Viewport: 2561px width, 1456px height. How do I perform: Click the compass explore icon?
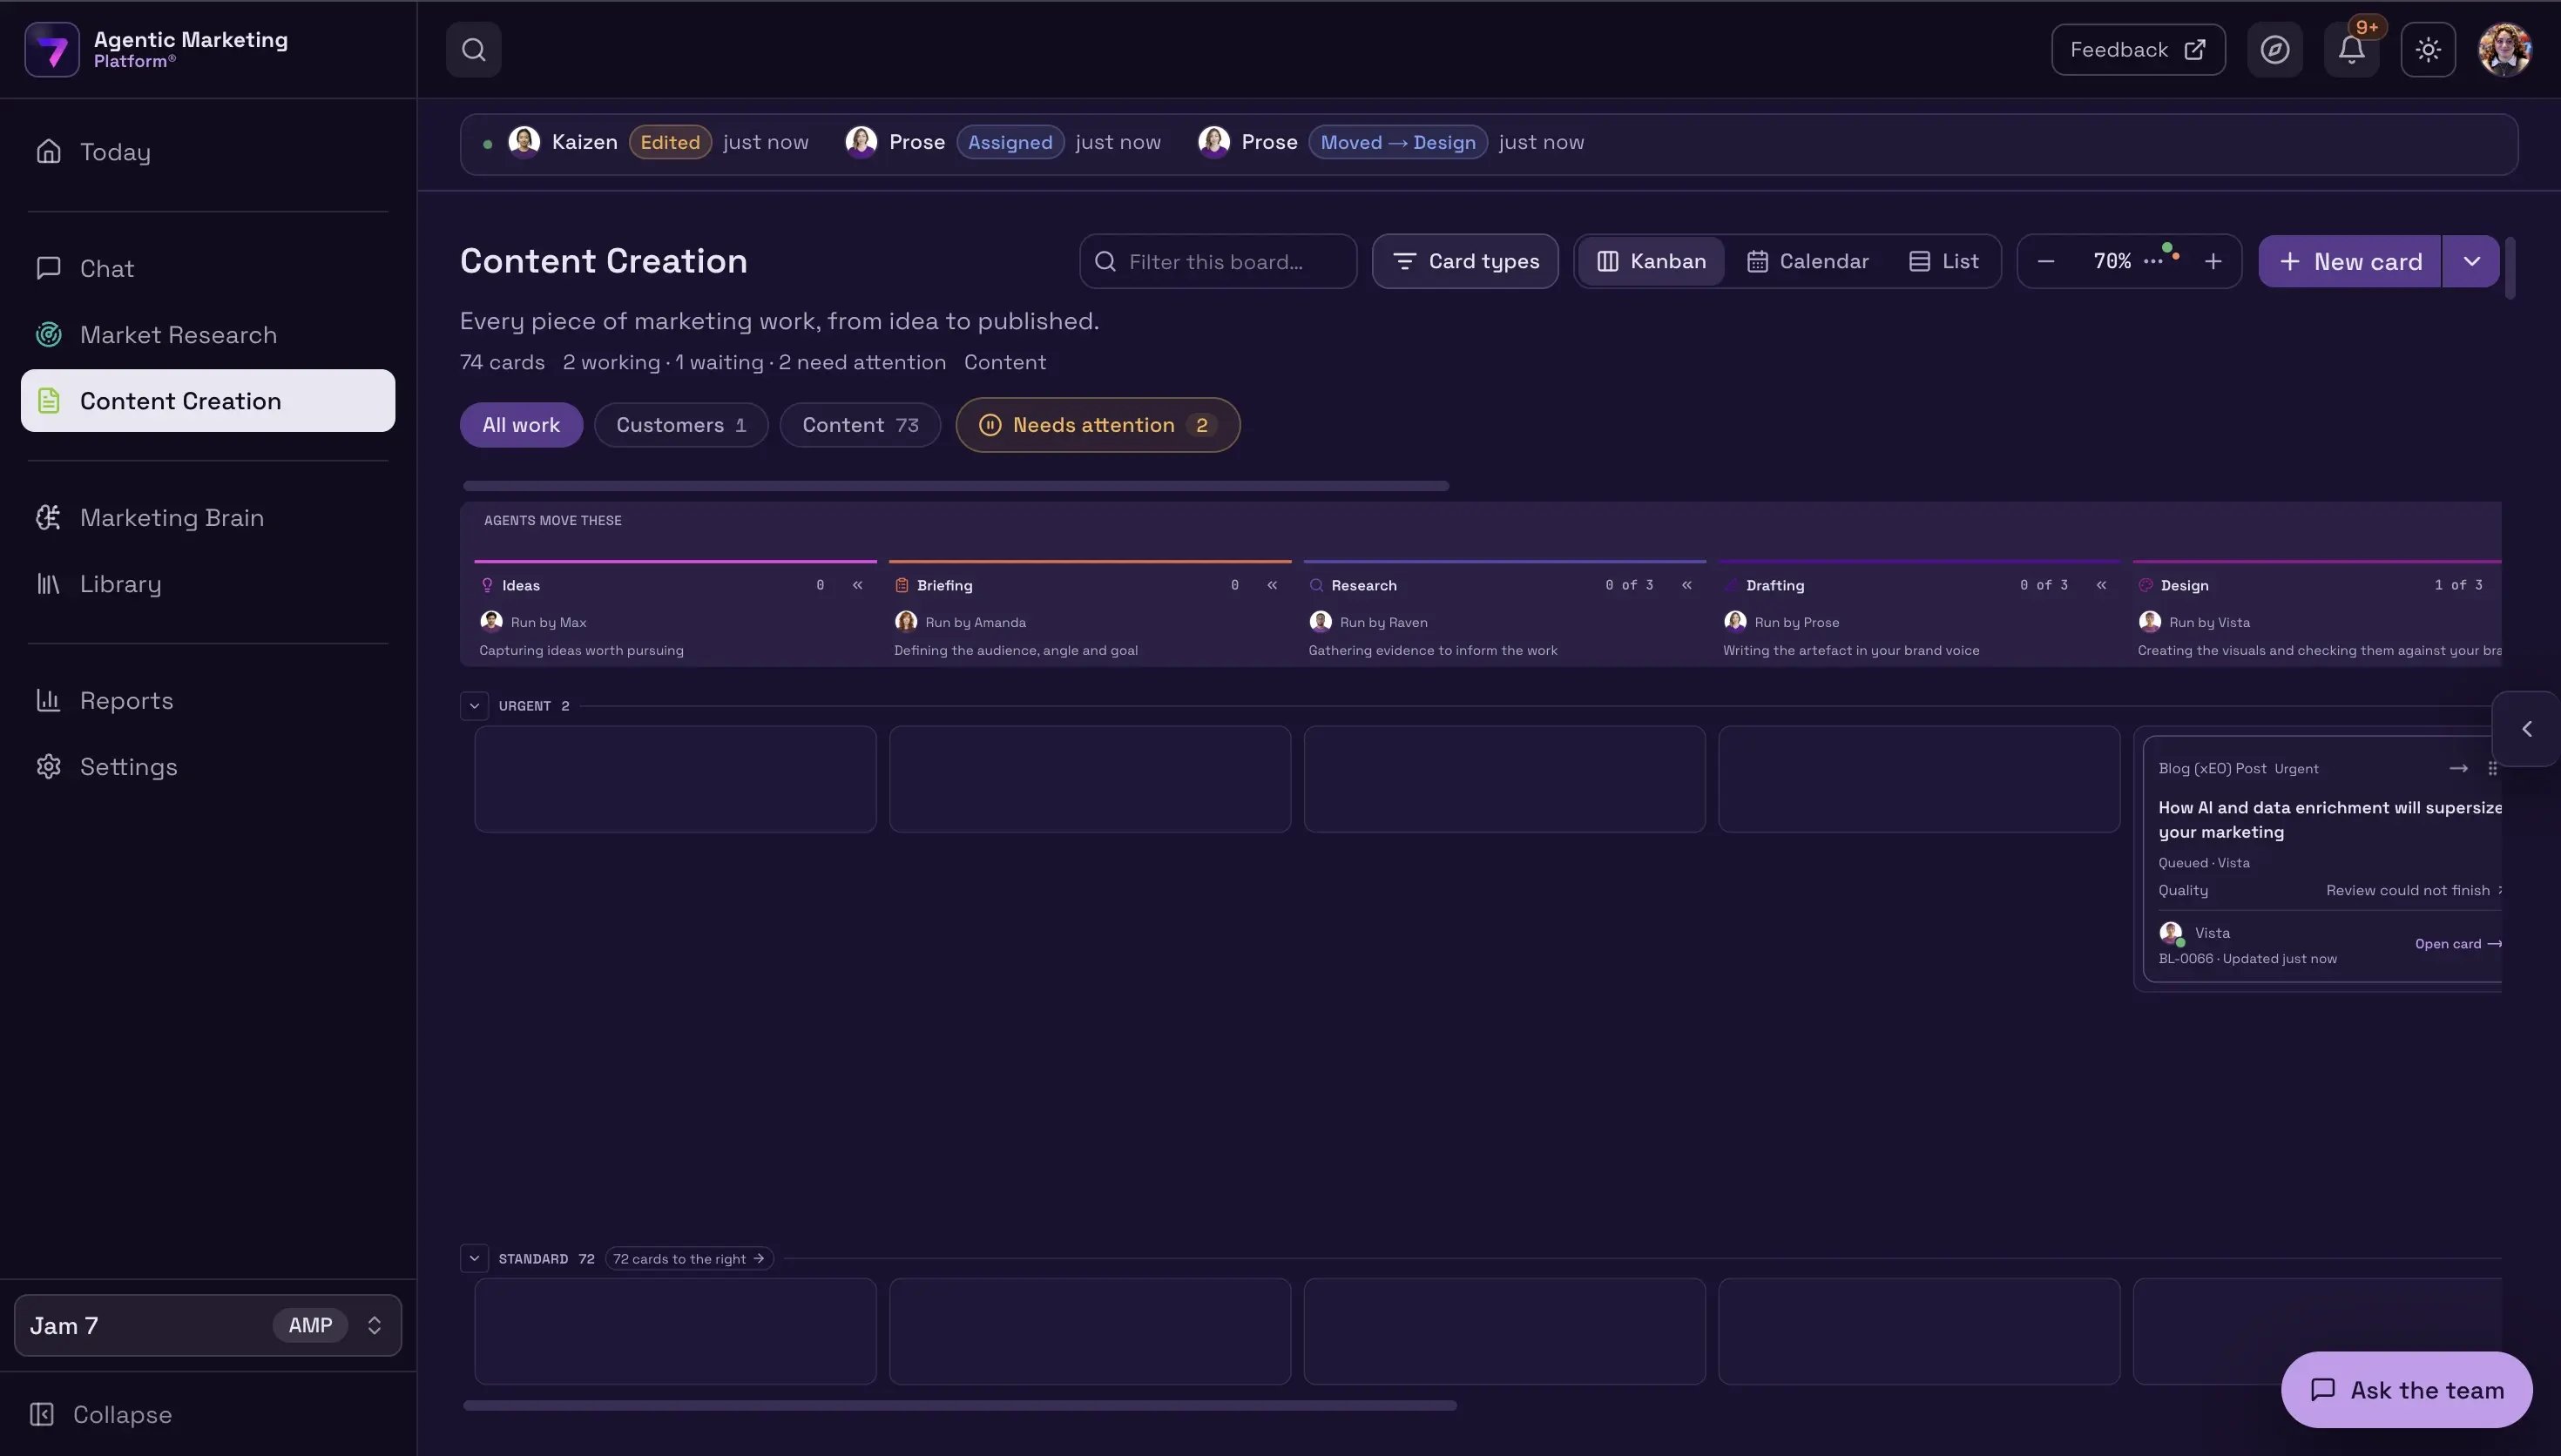pos(2275,50)
